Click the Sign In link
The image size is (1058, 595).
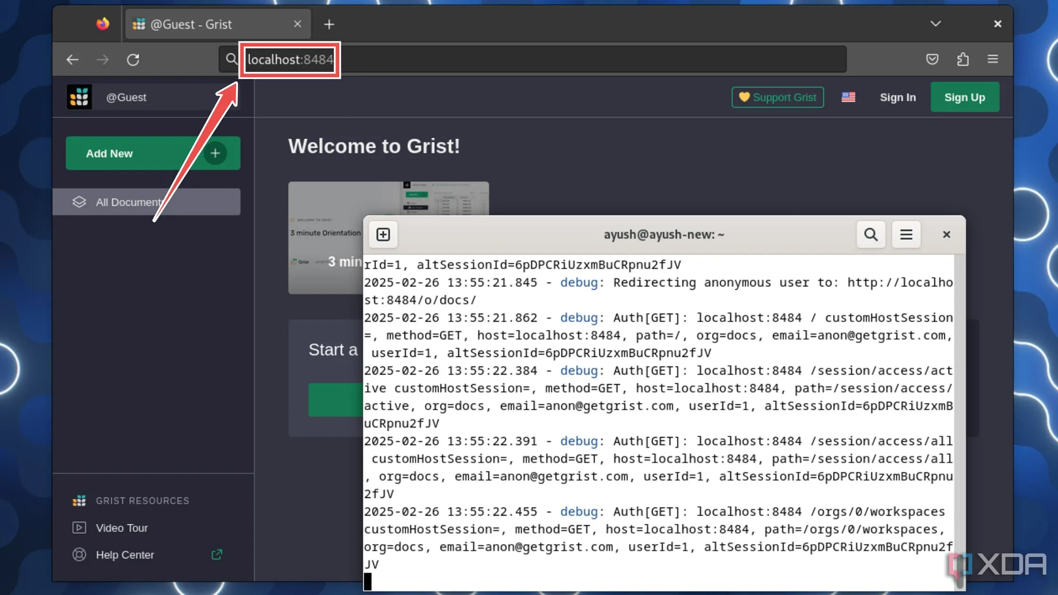pyautogui.click(x=897, y=97)
